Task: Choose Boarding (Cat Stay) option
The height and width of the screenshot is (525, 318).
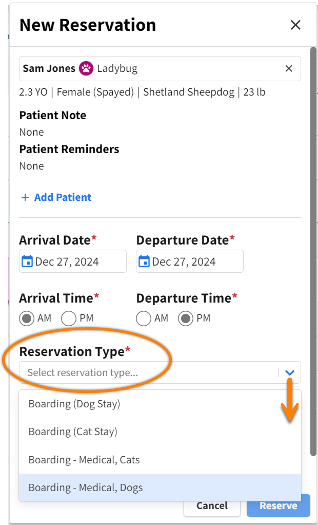Action: coord(72,432)
